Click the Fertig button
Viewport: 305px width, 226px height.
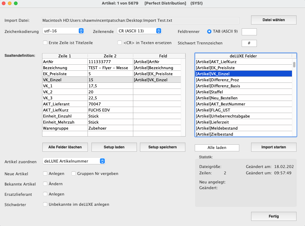tap(273, 216)
